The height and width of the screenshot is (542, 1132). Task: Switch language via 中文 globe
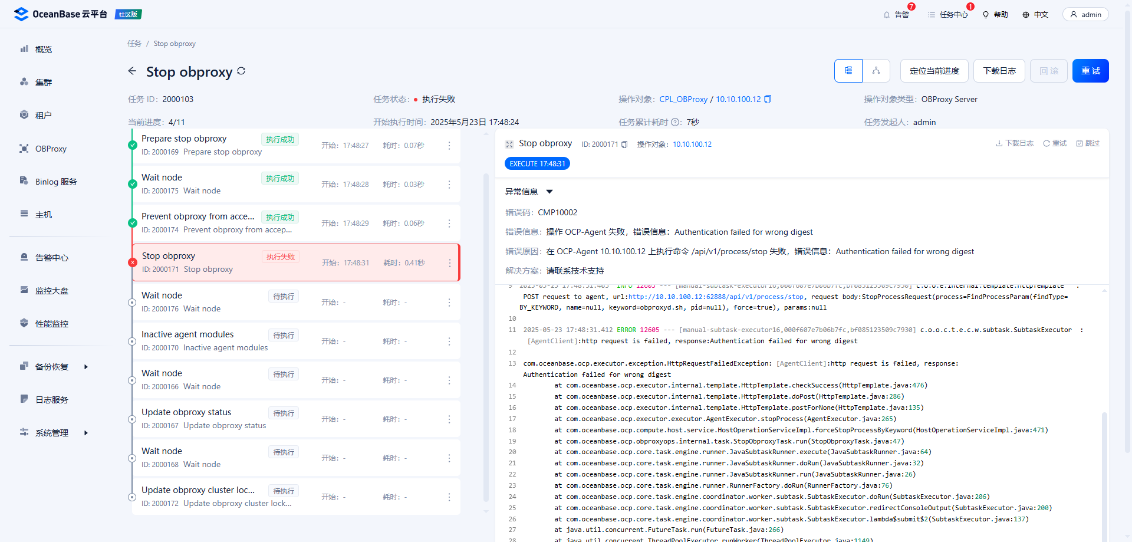point(1035,15)
